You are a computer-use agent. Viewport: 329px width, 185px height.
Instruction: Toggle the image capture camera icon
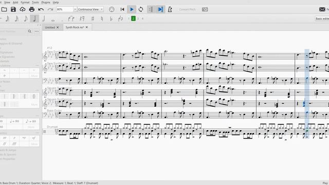click(x=205, y=9)
